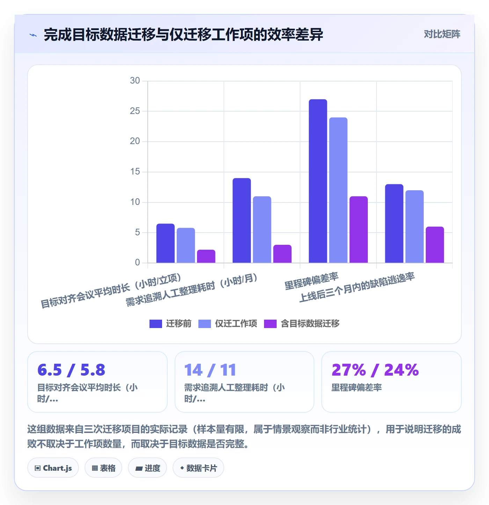Click the purple bar for 目标对齐会议平均时长
This screenshot has height=505, width=489.
[x=206, y=256]
